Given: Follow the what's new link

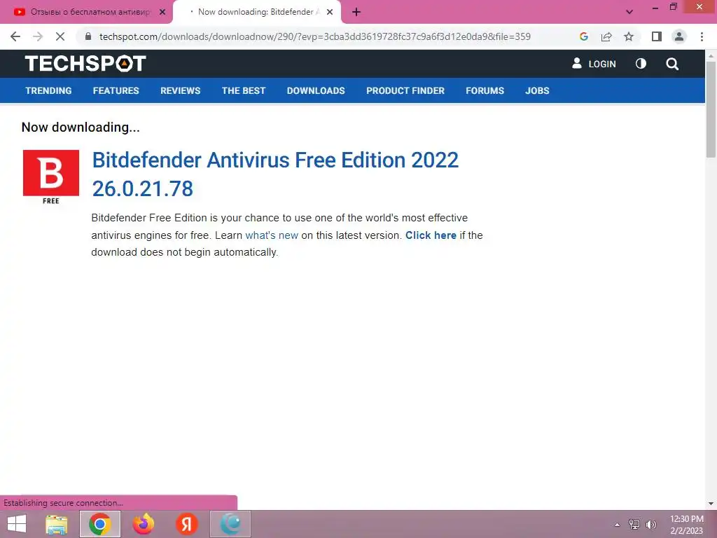Looking at the screenshot, I should tap(272, 235).
